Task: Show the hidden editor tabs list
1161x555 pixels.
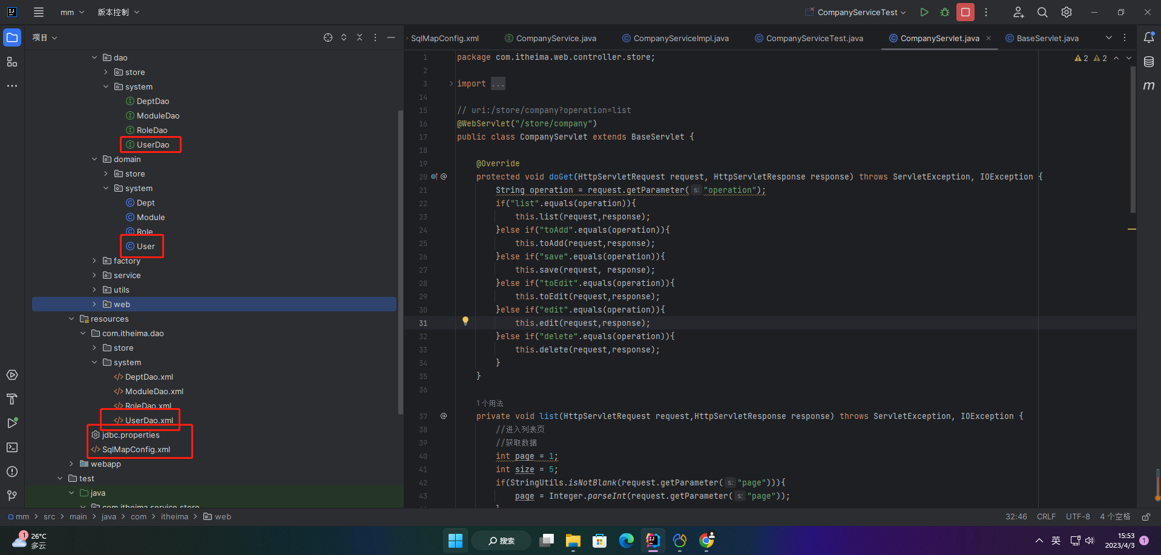Action: point(1109,37)
